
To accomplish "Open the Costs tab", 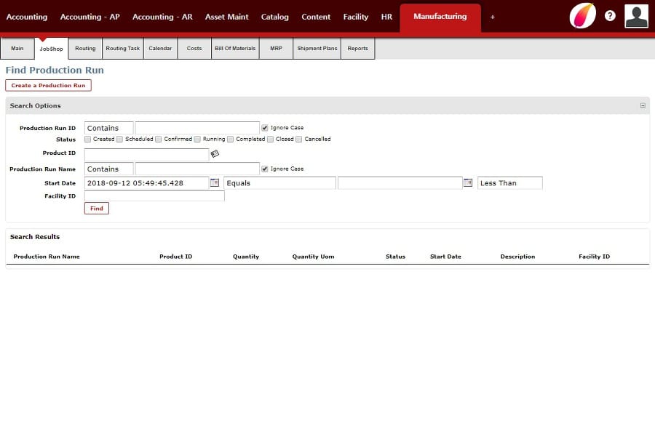I will click(x=194, y=49).
